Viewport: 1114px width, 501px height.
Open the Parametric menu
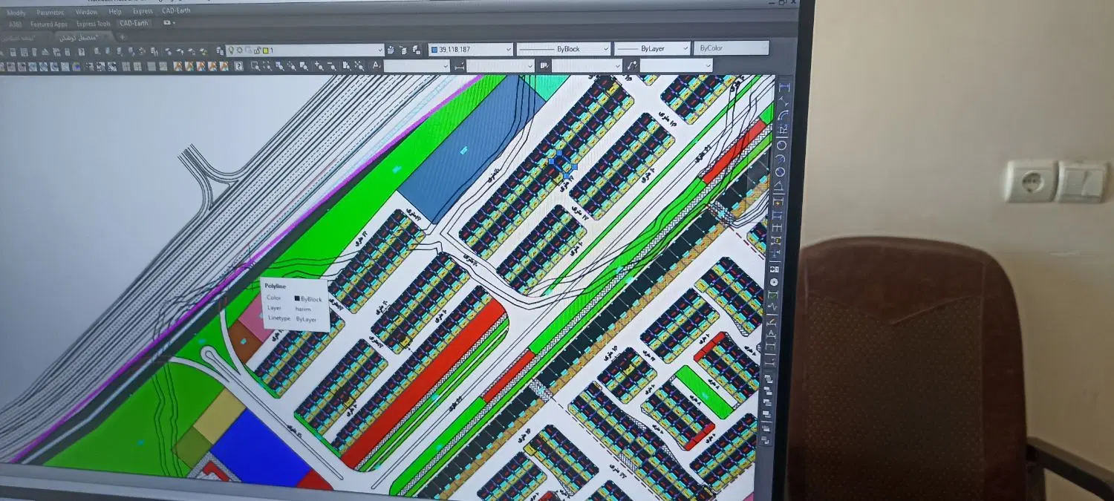[x=51, y=13]
